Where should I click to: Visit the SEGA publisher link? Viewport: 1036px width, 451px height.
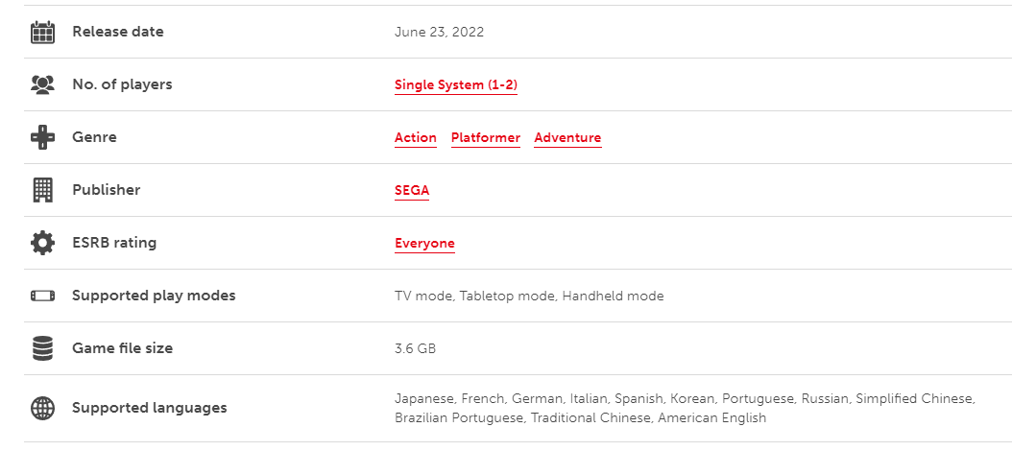[412, 190]
